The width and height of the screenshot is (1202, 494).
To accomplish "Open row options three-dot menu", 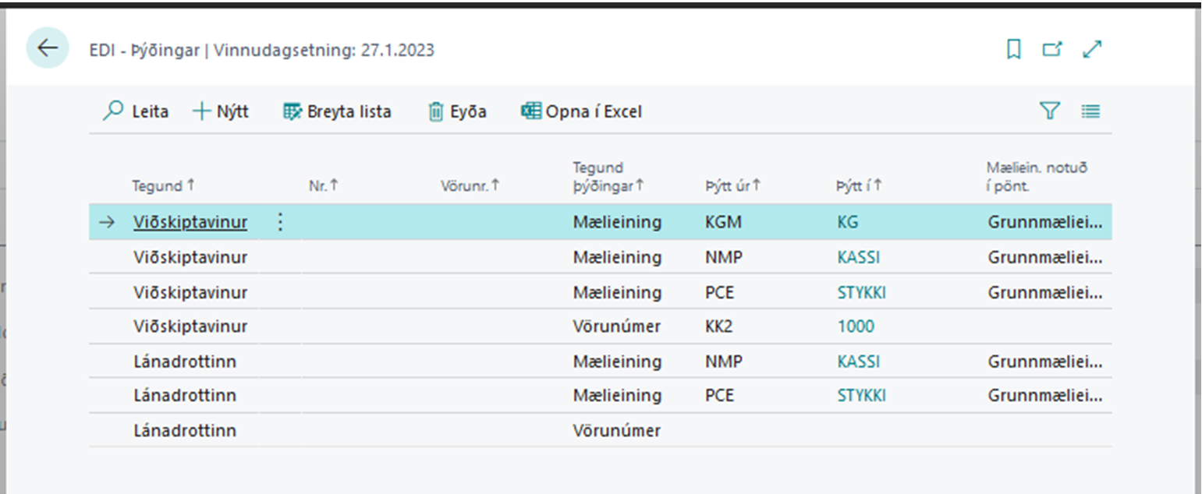I will 281,223.
